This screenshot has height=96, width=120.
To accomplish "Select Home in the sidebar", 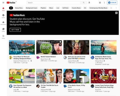I will (3, 9).
